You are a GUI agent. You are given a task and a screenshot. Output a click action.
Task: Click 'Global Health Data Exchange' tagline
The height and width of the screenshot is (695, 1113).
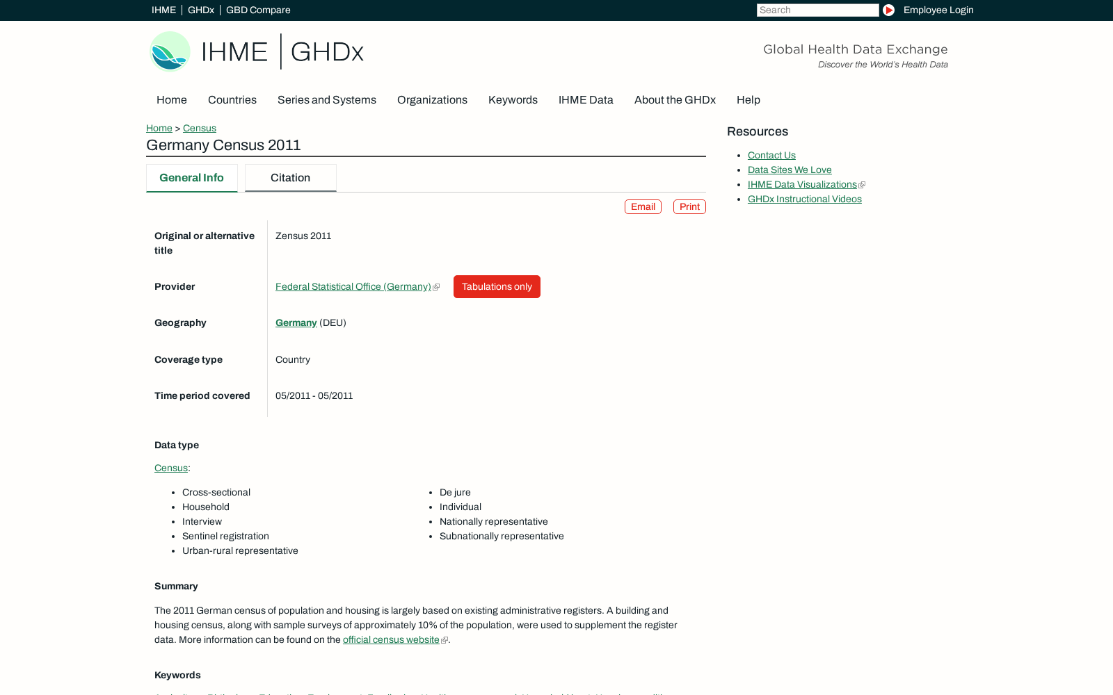pyautogui.click(x=856, y=49)
